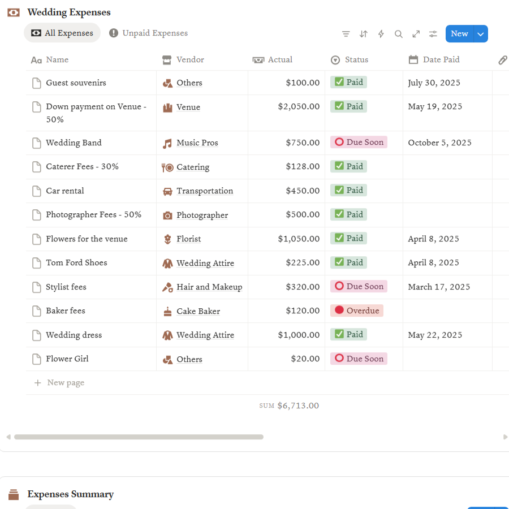Click the Wedding Band page icon
This screenshot has width=509, height=509.
point(37,143)
